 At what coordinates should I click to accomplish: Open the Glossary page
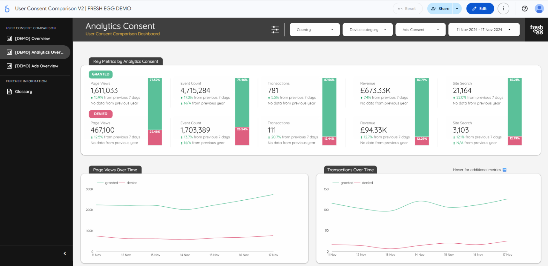(24, 92)
